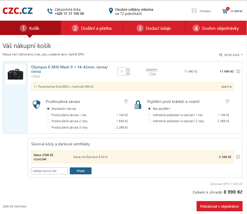The width and height of the screenshot is (247, 214).
Task: Click the Osobní odběry zdarma text
Action: [134, 9]
